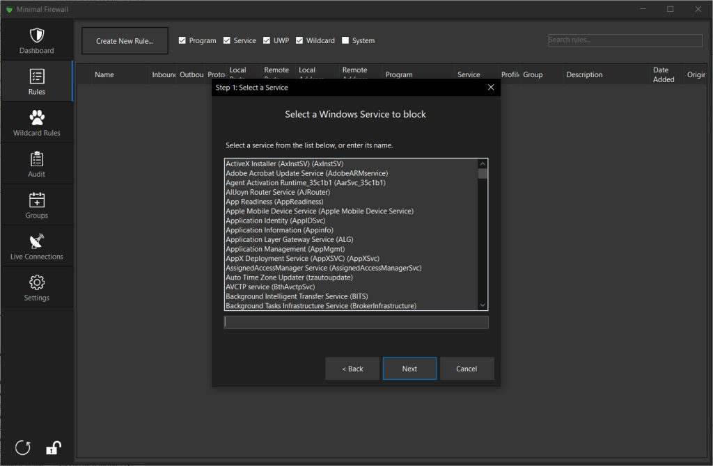Viewport: 713px width, 466px height.
Task: Click Create New Rule button
Action: [x=125, y=41]
